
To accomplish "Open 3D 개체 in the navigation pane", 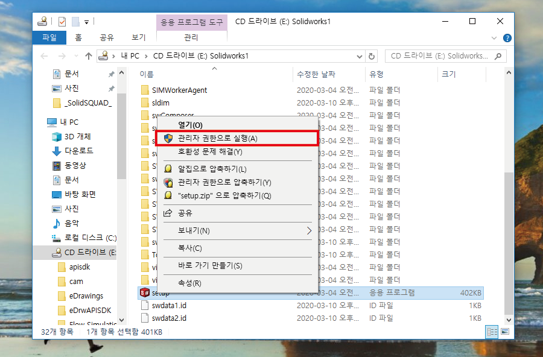I will [78, 136].
